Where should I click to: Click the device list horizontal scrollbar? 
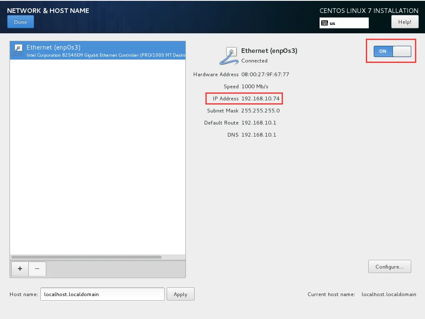coord(87,257)
